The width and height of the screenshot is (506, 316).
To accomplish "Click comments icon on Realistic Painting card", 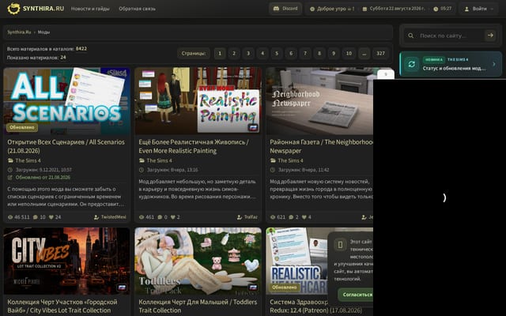I will pos(160,217).
